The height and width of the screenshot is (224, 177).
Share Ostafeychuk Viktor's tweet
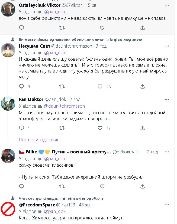[x=142, y=28]
